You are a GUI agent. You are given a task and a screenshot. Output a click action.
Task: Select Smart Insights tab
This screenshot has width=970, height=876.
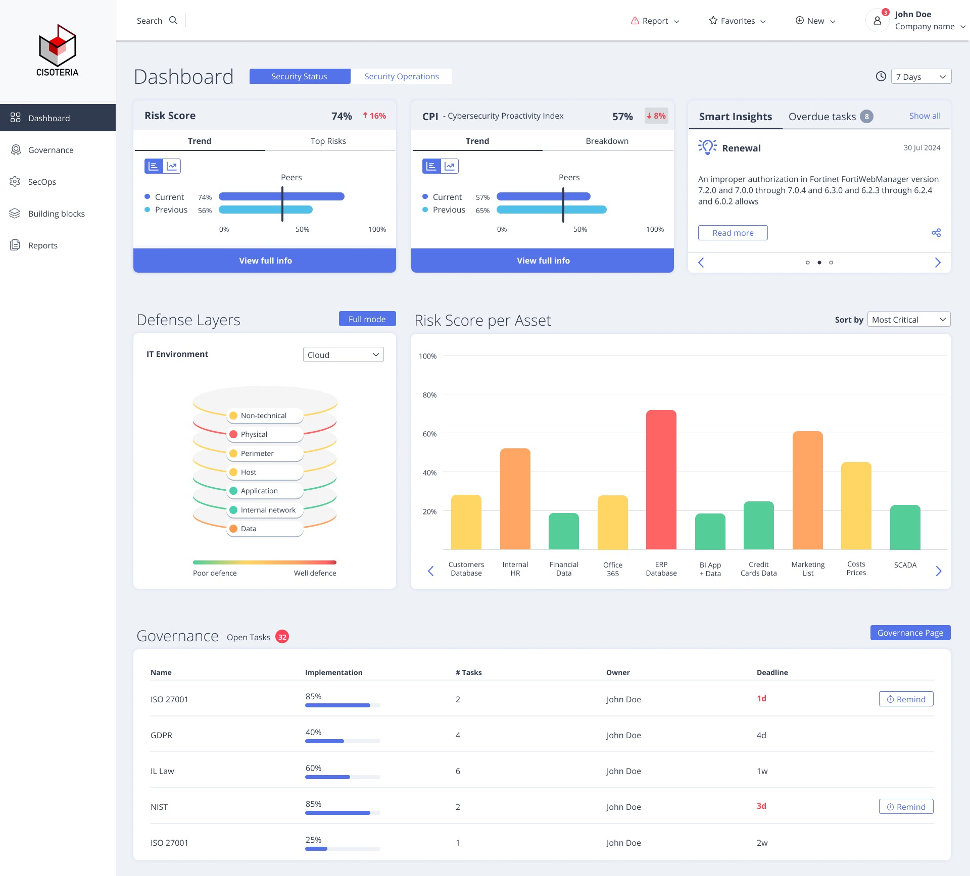736,117
